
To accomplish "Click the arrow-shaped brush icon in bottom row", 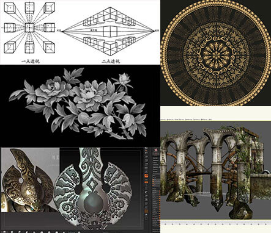I will click(20, 232).
